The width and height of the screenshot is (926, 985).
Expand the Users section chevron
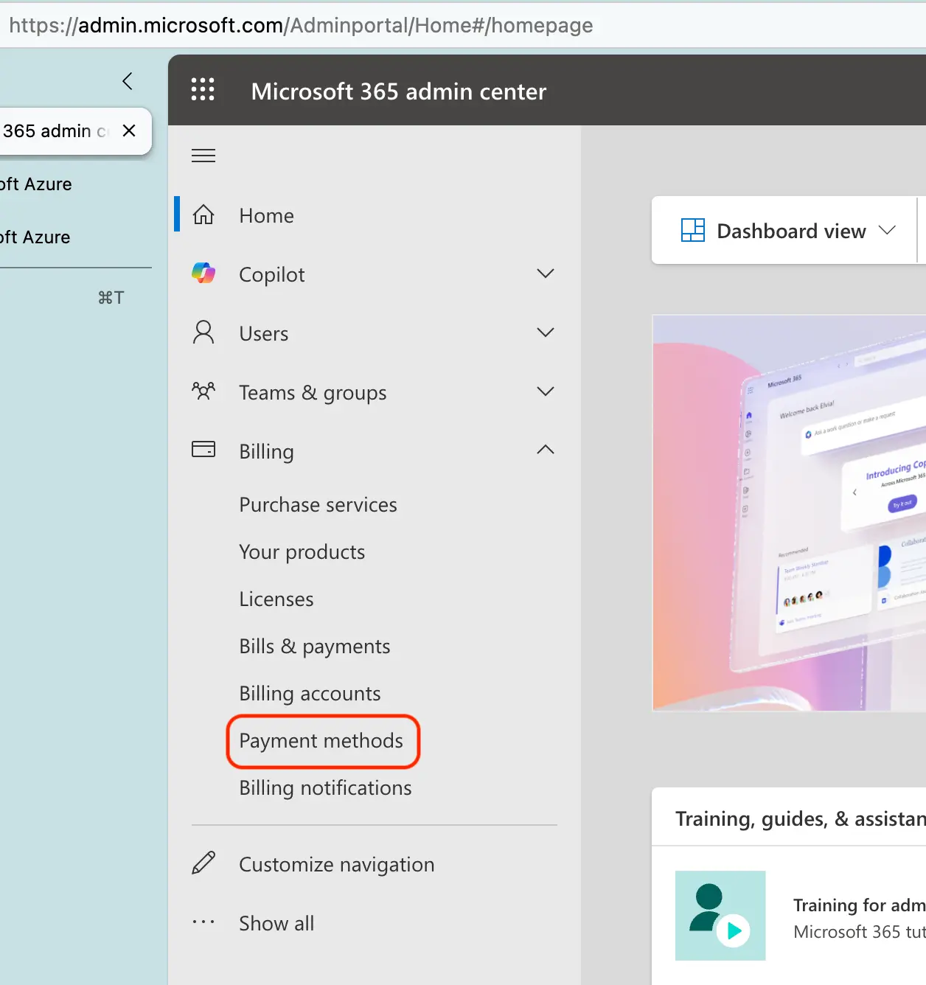[545, 333]
